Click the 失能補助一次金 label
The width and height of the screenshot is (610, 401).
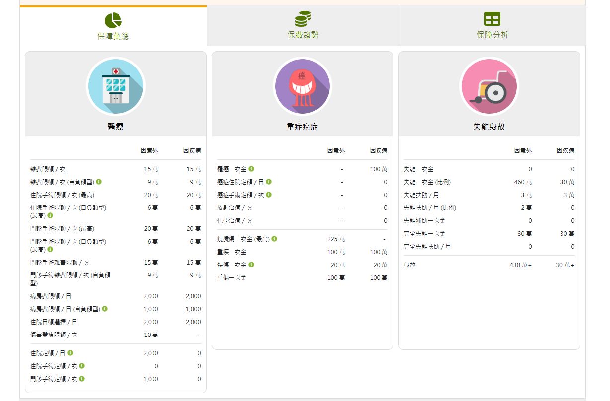(424, 221)
